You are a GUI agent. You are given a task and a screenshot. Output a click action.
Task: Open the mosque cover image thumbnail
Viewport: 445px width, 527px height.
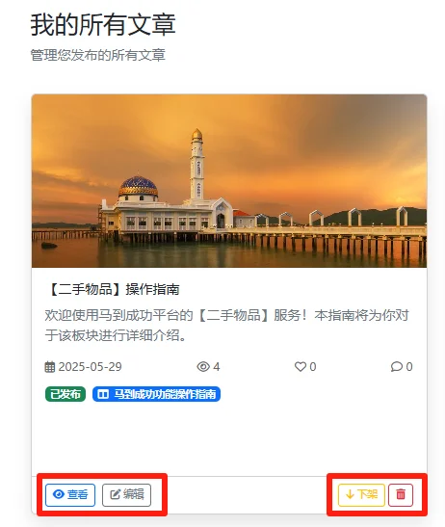(229, 181)
